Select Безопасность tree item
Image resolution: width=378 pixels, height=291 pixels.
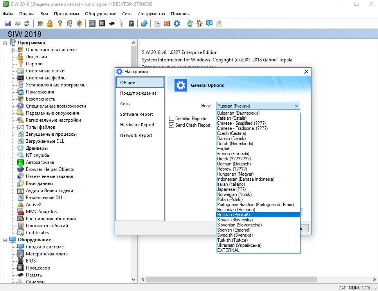[40, 99]
